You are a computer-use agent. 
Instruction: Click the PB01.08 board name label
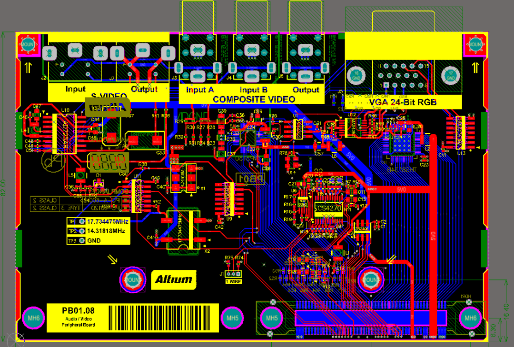click(x=78, y=310)
